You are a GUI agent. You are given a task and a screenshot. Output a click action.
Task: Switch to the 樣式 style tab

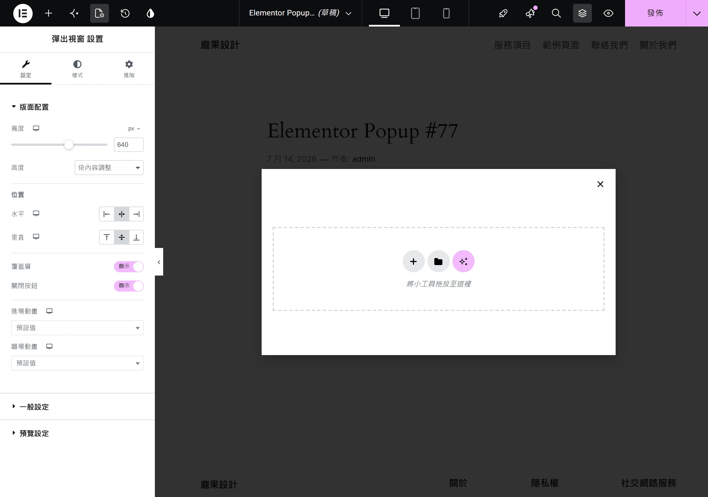pos(77,69)
